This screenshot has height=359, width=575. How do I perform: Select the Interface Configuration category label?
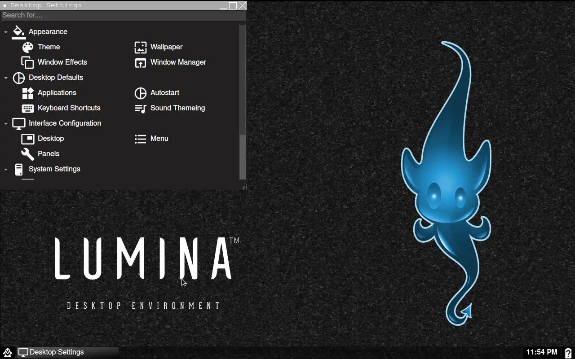point(65,123)
